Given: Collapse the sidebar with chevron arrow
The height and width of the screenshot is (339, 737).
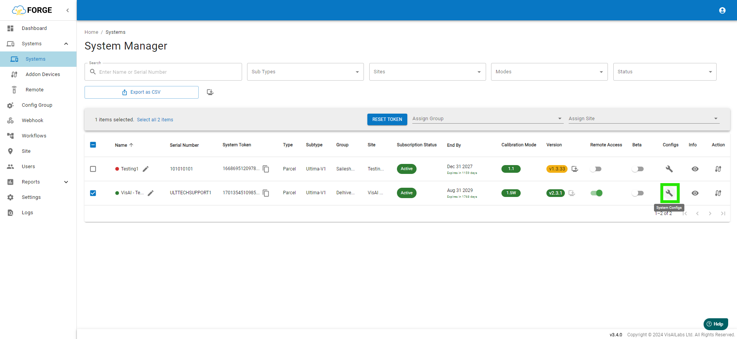Looking at the screenshot, I should [68, 10].
